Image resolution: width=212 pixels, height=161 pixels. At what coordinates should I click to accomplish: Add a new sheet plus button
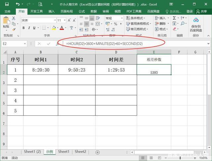97,152
